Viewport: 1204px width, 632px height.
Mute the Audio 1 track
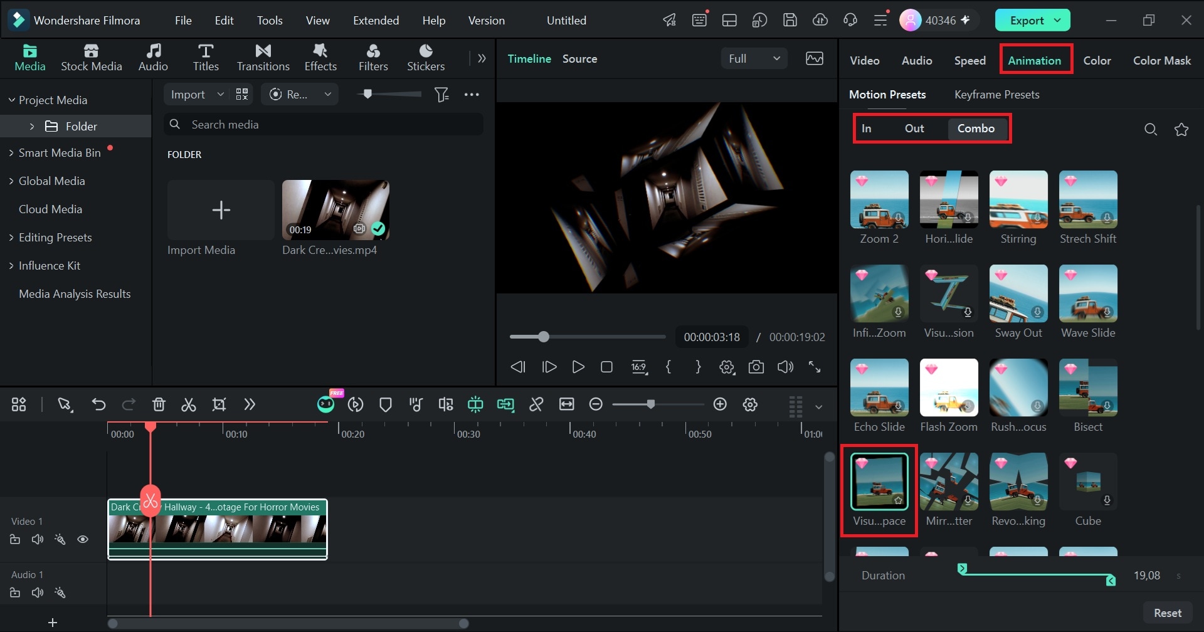pyautogui.click(x=38, y=592)
